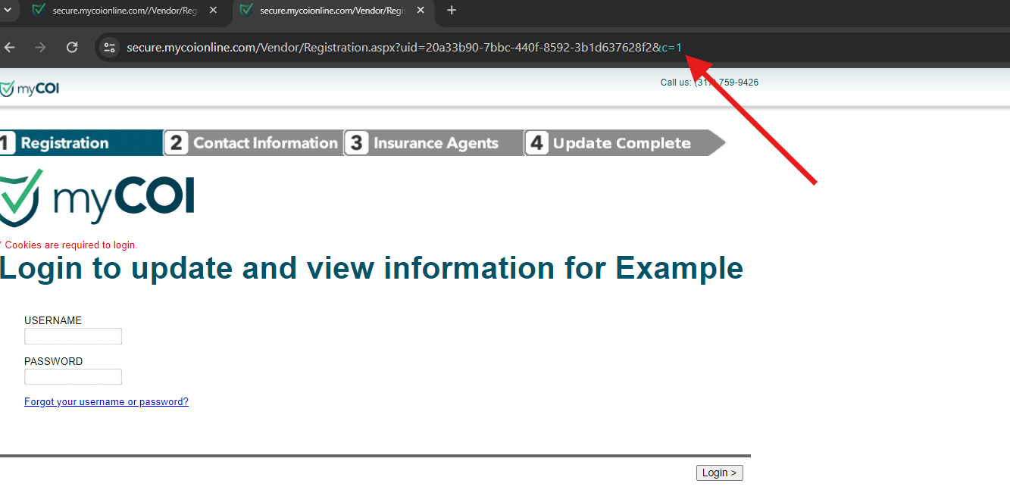Open a new browser tab
1010x496 pixels.
point(452,11)
